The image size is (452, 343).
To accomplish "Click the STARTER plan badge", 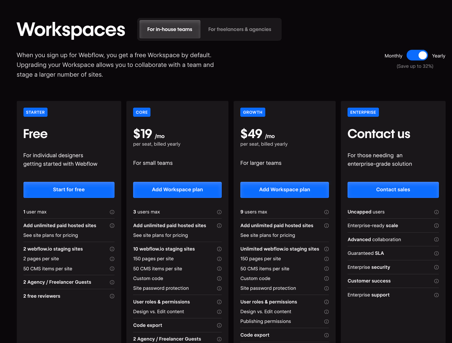I will click(x=35, y=112).
